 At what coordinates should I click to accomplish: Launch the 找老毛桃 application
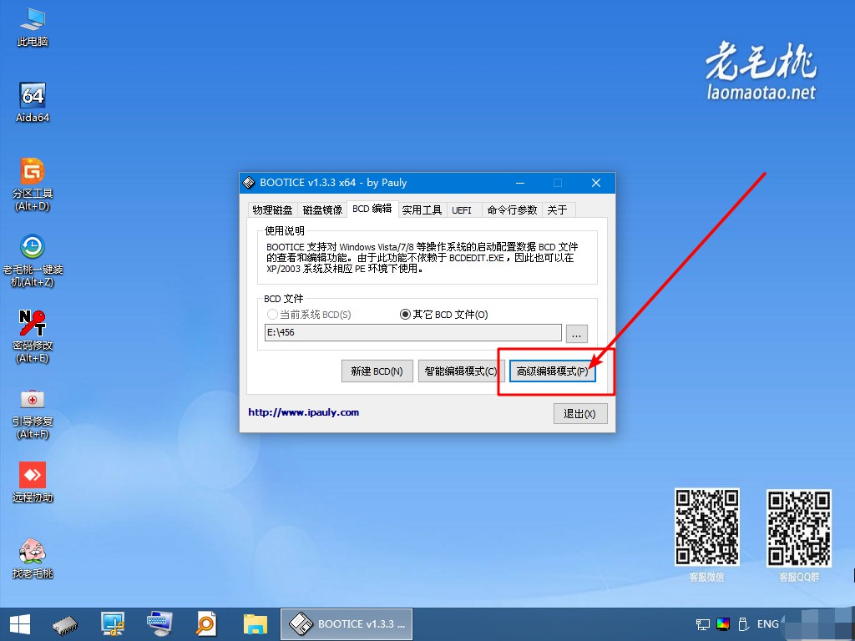(32, 549)
